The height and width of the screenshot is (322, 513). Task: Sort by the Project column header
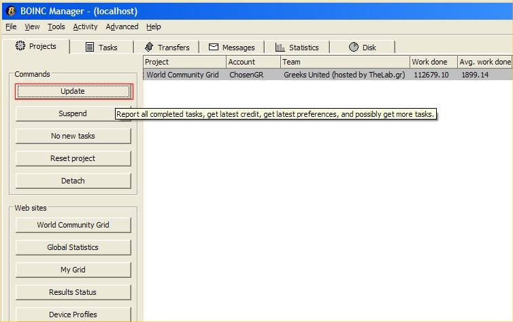click(x=184, y=62)
